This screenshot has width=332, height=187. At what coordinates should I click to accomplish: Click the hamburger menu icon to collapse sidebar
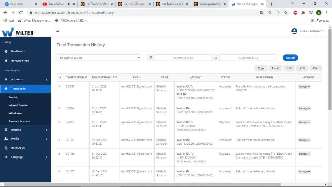click(x=57, y=31)
